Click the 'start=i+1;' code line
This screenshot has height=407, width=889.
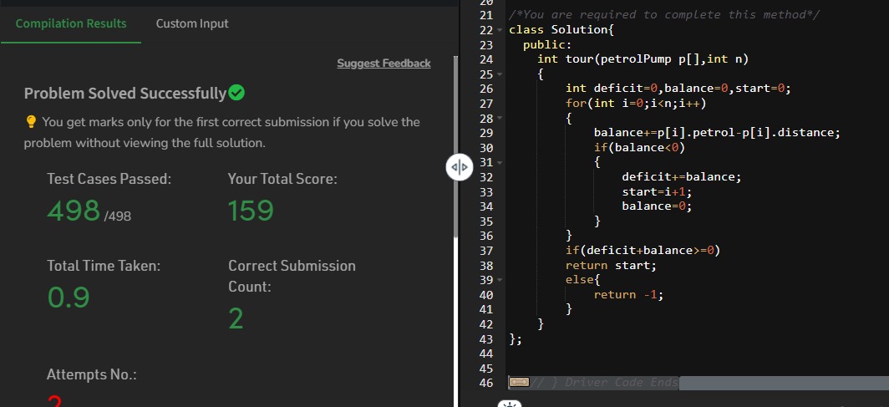click(x=657, y=191)
